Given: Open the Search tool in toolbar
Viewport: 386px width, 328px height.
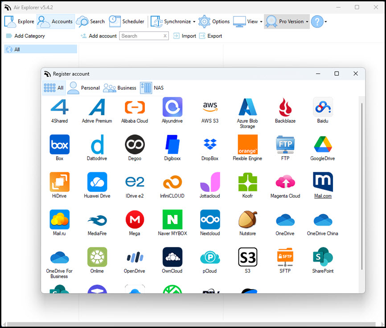Looking at the screenshot, I should 90,22.
